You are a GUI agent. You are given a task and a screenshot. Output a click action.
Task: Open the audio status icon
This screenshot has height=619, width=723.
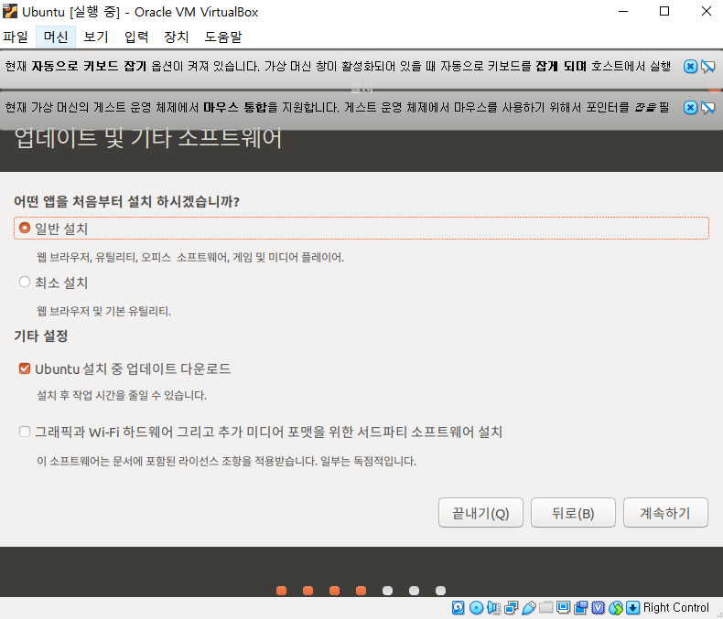coord(493,608)
